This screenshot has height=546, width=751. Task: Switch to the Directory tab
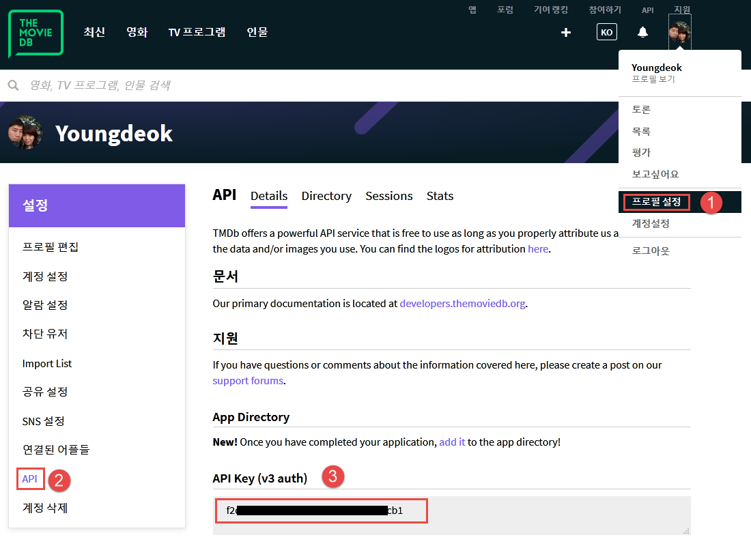[326, 196]
